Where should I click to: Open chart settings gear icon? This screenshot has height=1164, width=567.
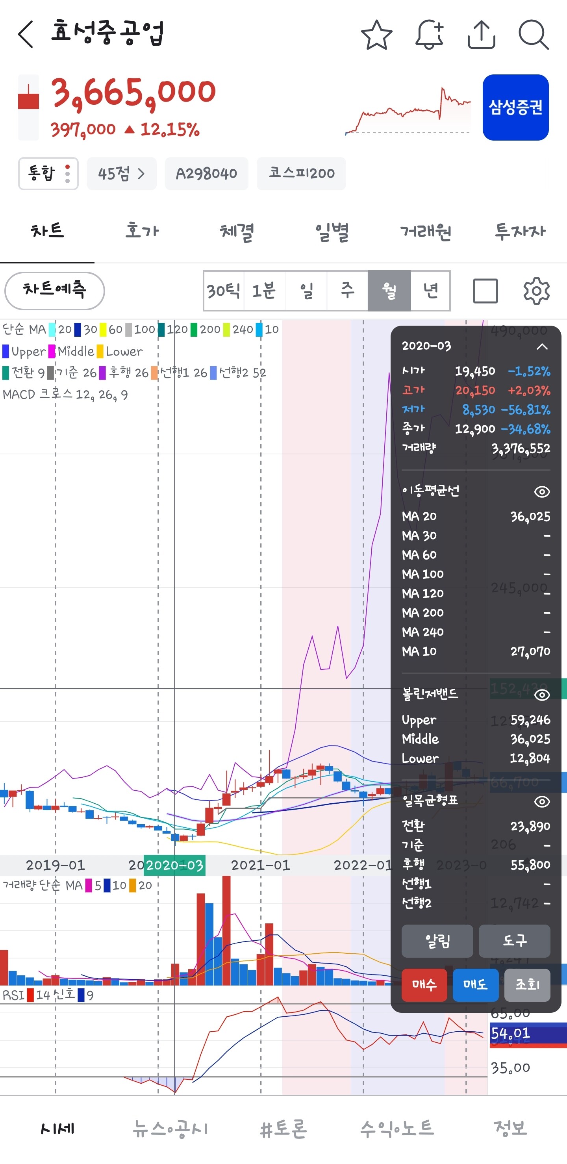pyautogui.click(x=536, y=291)
